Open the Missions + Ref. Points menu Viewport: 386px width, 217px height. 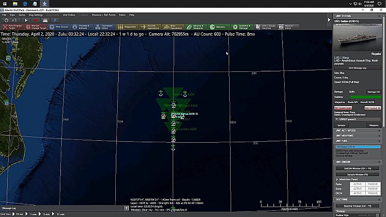point(104,15)
